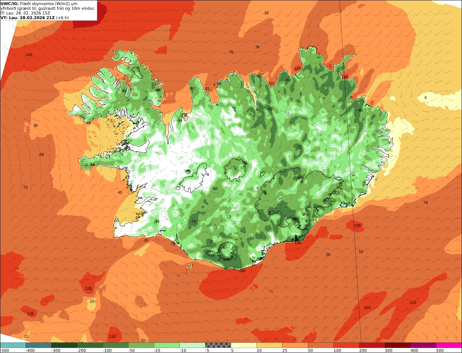Select the 200 to 300 red legend swatch
This screenshot has width=462, height=353.
pos(372,345)
